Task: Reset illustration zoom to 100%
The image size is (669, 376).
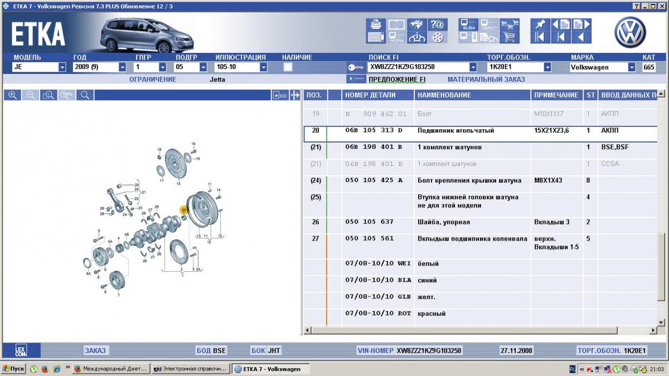Action: pos(67,95)
